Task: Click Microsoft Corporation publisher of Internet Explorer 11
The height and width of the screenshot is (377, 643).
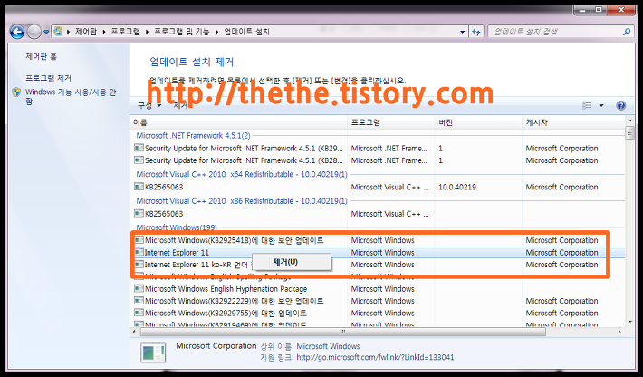Action: coord(561,252)
